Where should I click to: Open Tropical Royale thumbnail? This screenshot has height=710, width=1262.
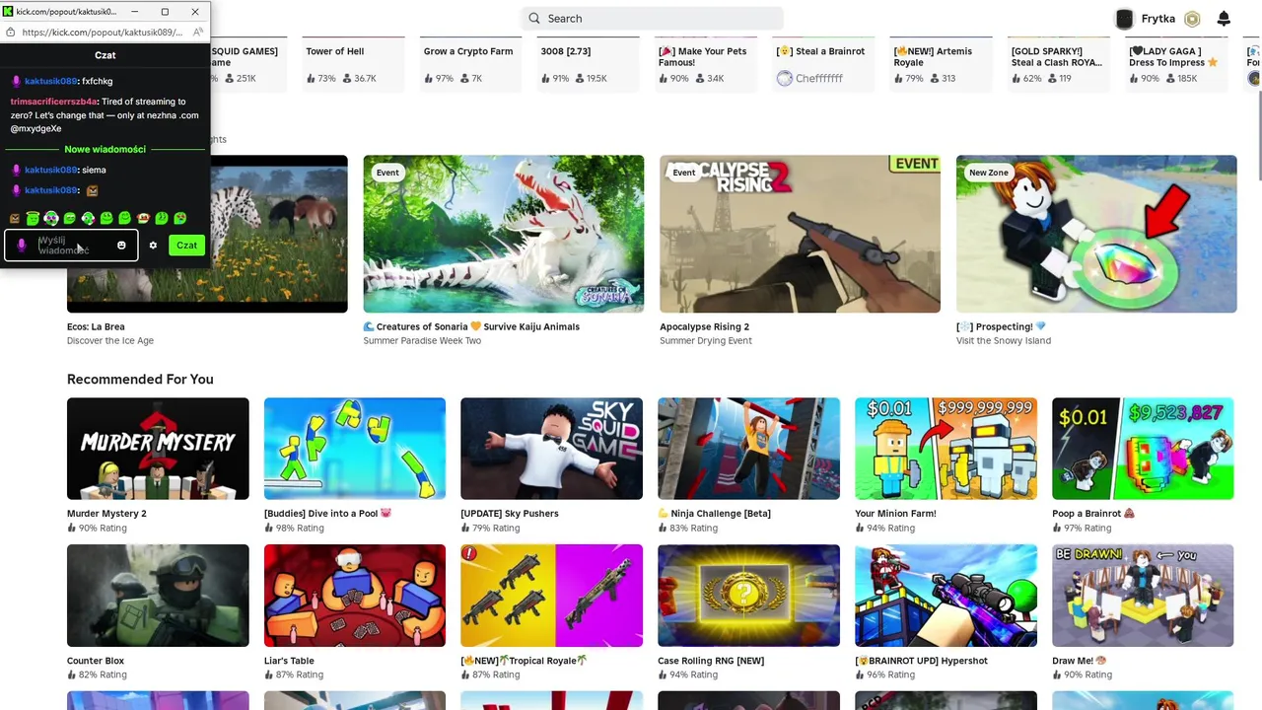coord(551,596)
